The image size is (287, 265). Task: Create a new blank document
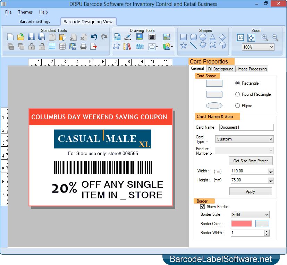10,37
